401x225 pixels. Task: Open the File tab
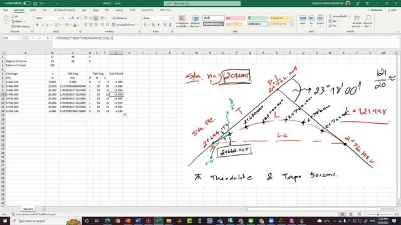(x=6, y=10)
